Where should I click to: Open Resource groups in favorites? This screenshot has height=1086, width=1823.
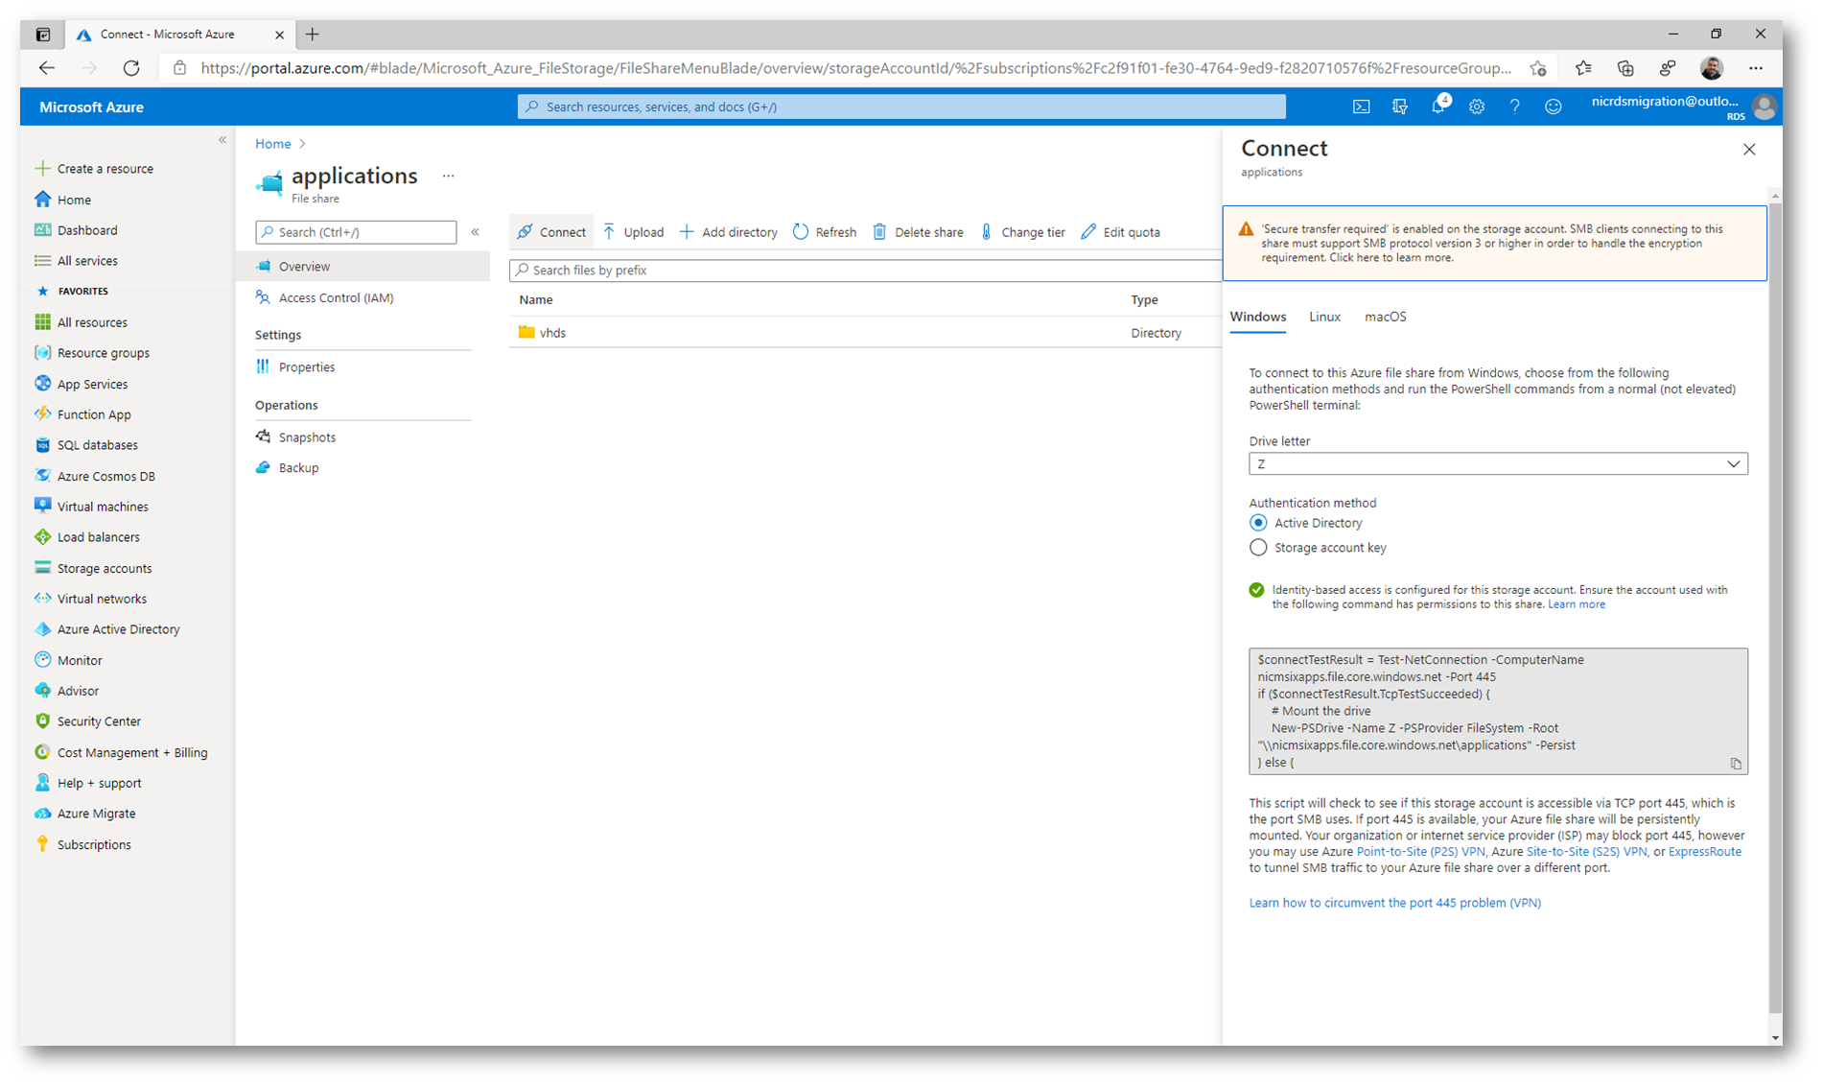pos(104,353)
